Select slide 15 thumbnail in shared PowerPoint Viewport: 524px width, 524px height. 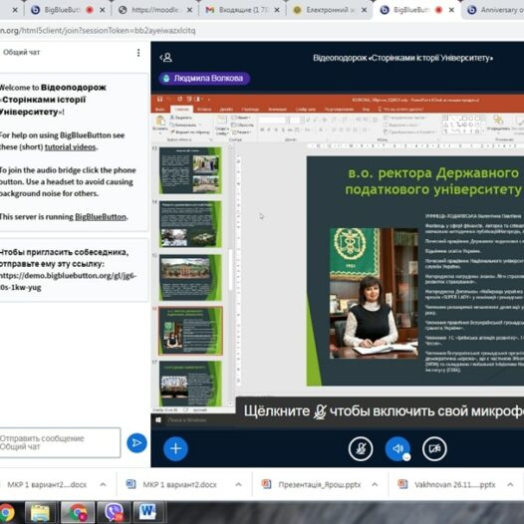[x=190, y=277]
